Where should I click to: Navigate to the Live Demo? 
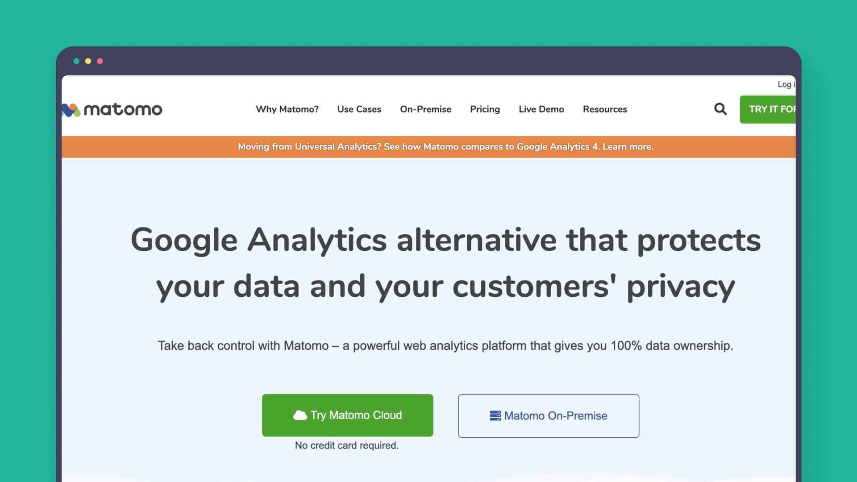tap(541, 109)
